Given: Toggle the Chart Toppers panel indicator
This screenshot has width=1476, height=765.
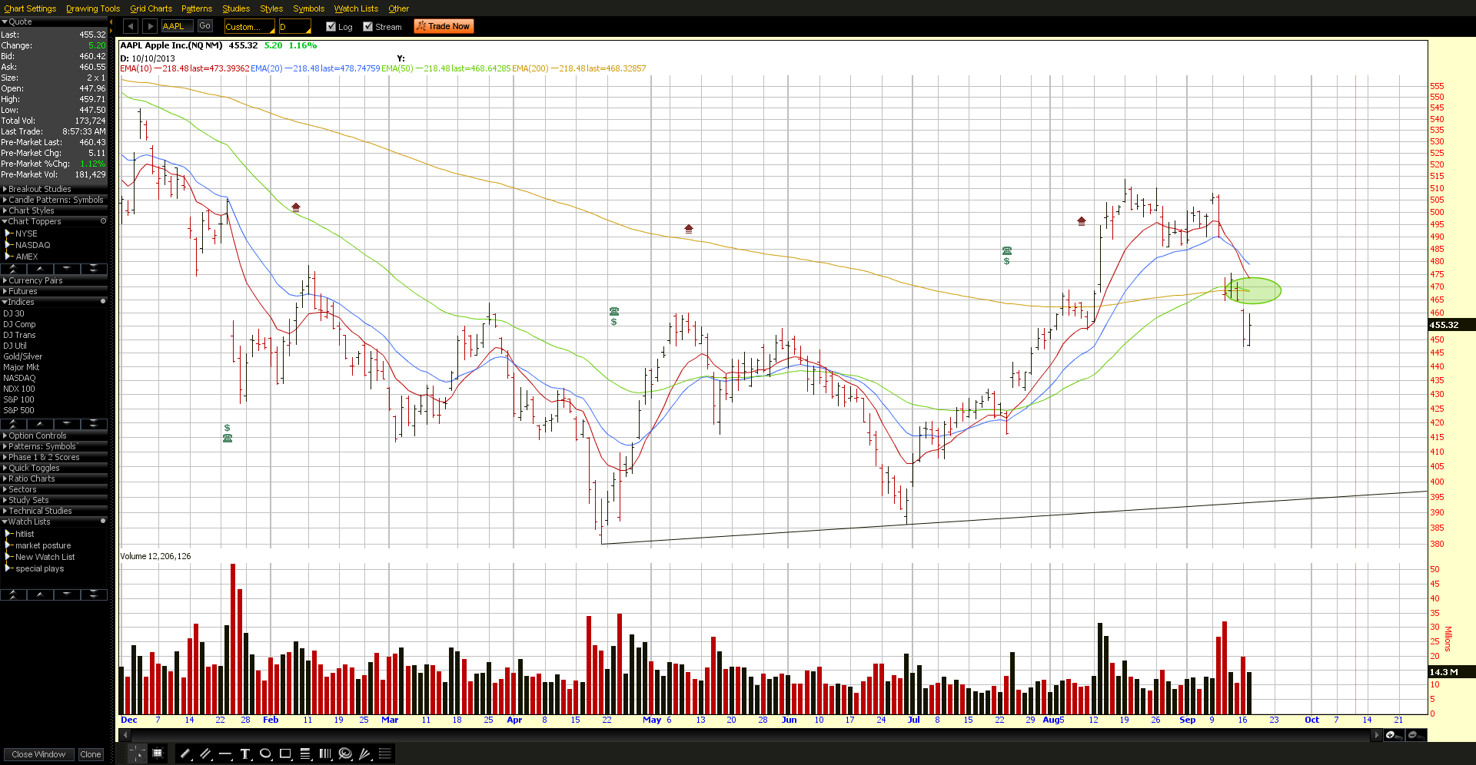Looking at the screenshot, I should [103, 221].
